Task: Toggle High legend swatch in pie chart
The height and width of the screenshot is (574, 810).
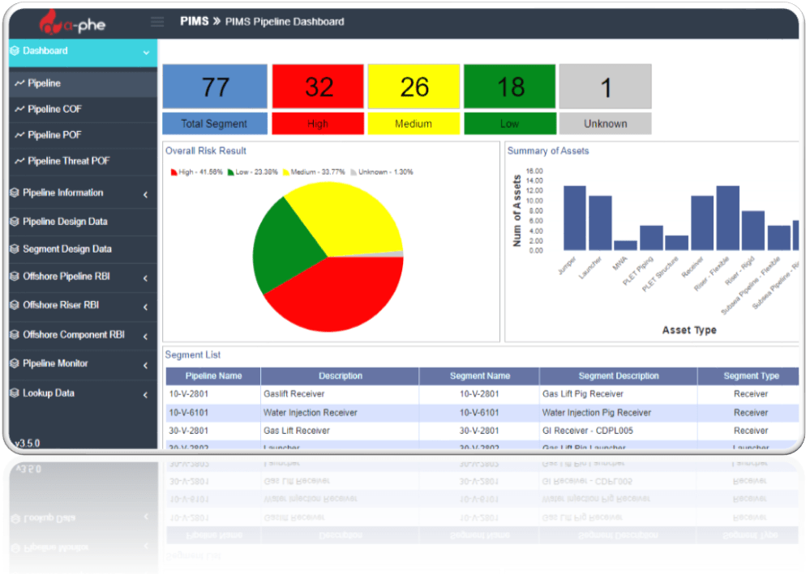Action: (x=174, y=172)
